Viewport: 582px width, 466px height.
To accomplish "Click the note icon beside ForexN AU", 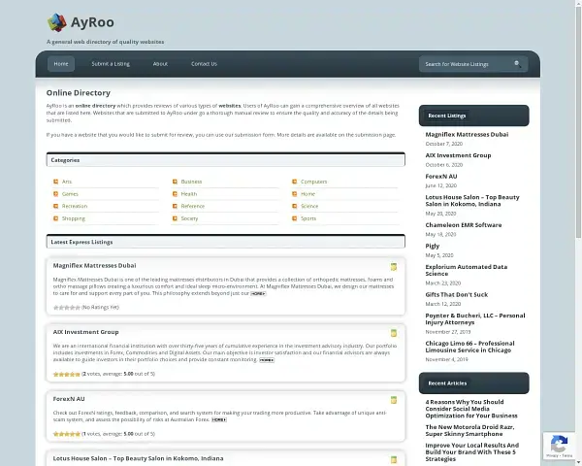I will pos(393,399).
